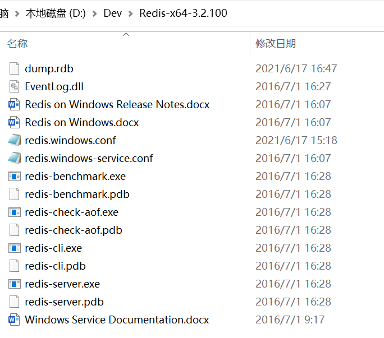Click the sort arrow above the 名称 column
This screenshot has width=384, height=338.
(x=126, y=35)
